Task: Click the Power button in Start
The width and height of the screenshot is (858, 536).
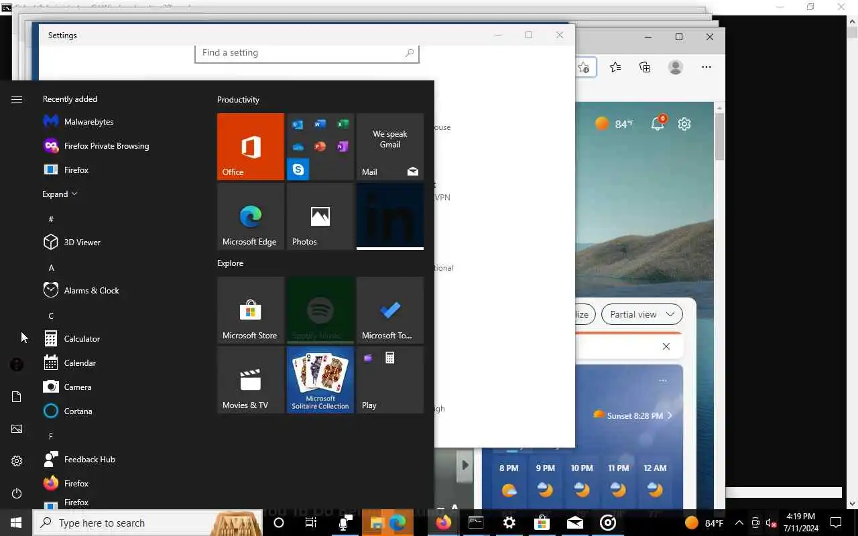Action: [x=17, y=493]
